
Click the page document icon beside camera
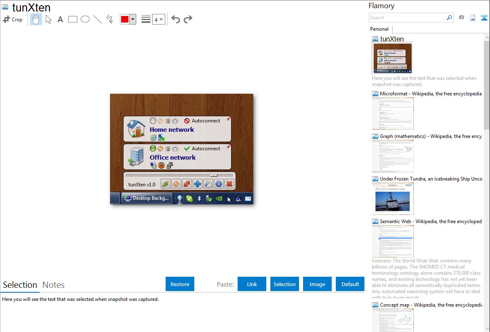[473, 18]
